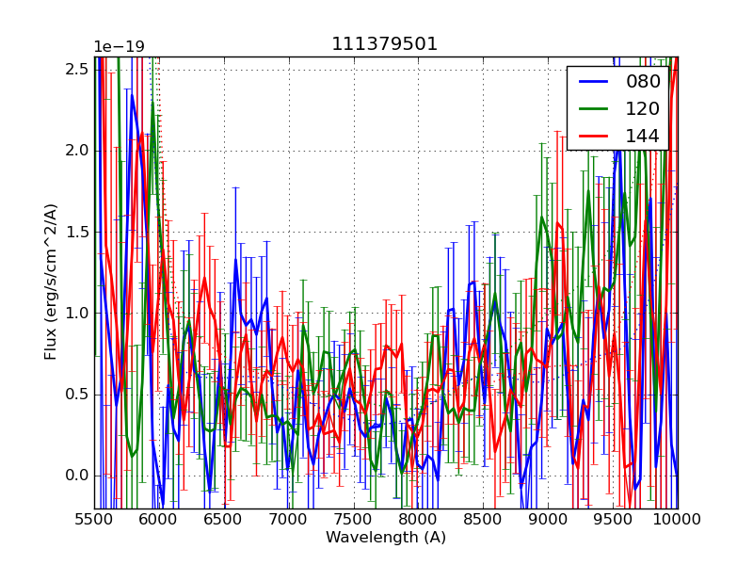Click the 1.0 y-axis tick label

(x=77, y=313)
